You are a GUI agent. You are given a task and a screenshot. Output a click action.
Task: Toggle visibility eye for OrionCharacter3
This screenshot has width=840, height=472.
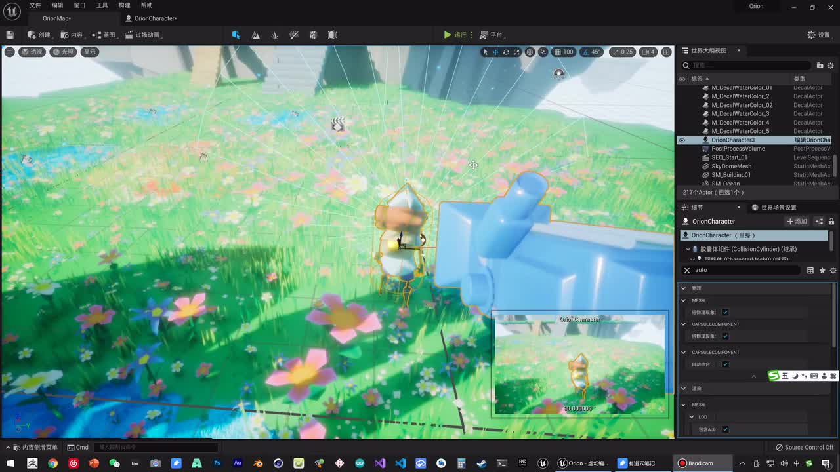682,140
